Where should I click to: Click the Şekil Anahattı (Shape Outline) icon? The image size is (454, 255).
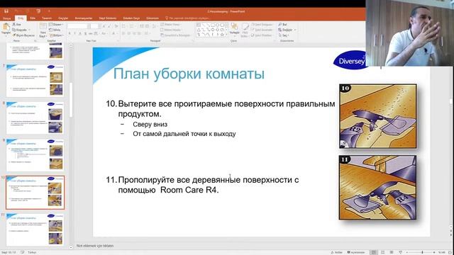pyautogui.click(x=253, y=30)
